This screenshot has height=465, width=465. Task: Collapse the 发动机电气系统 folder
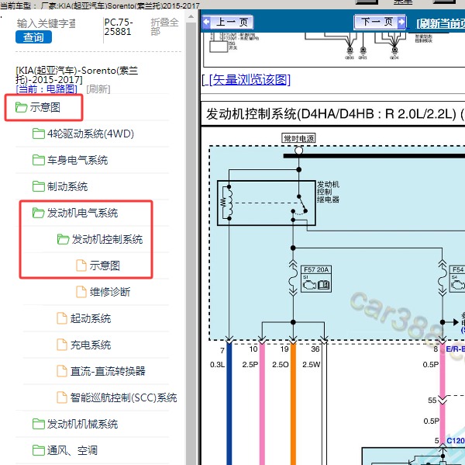point(82,213)
